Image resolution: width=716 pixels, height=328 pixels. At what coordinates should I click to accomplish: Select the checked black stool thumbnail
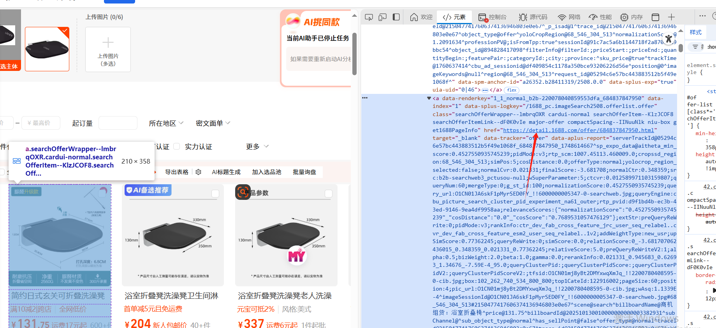click(47, 49)
